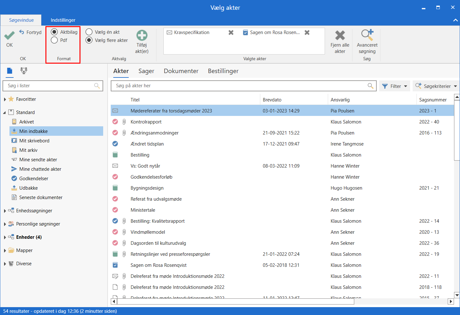
Task: Remove Kravspecifikation from selected acts
Action: click(231, 32)
